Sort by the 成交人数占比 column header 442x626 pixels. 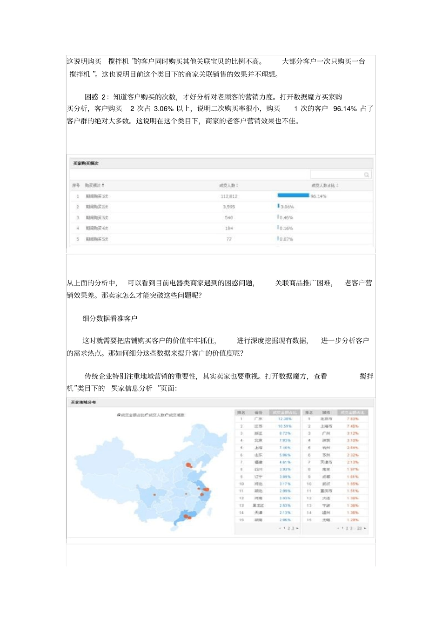325,185
